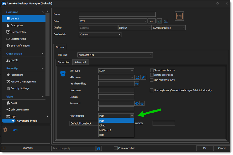Open the Microsoft VPN type dropdown
The image size is (233, 155).
coord(115,55)
